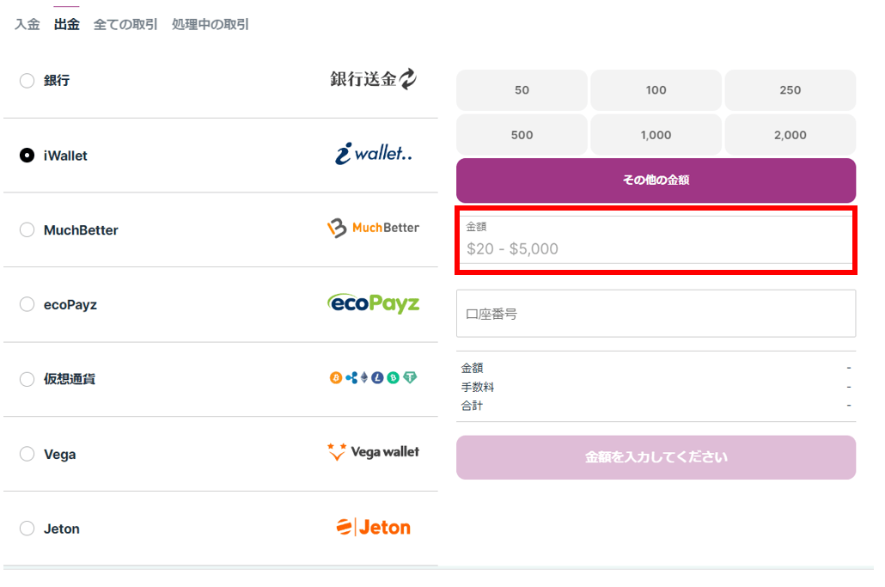Click the 金額 amount input field
Viewport: 885px width, 587px height.
(656, 240)
